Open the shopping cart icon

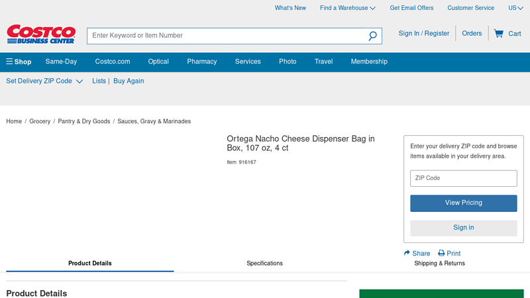[499, 33]
